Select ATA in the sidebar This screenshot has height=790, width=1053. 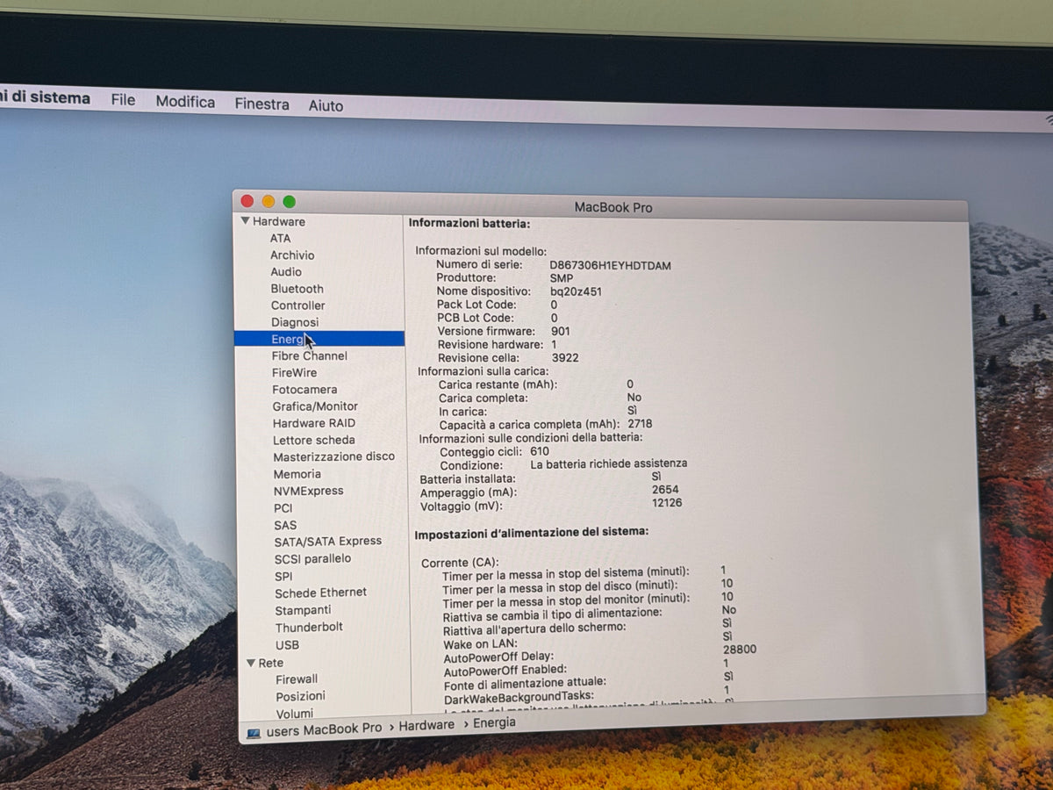280,238
